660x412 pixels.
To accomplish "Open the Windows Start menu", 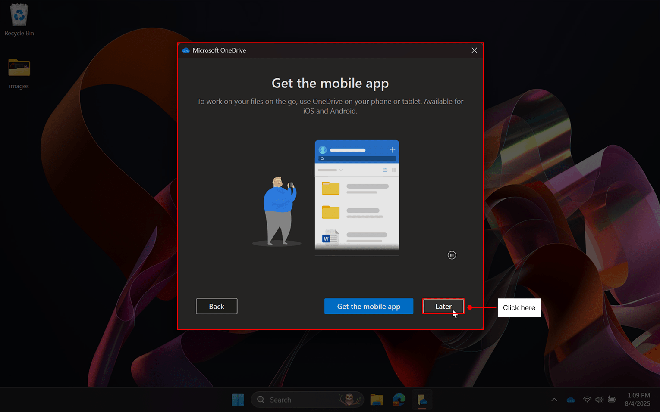I will click(238, 400).
